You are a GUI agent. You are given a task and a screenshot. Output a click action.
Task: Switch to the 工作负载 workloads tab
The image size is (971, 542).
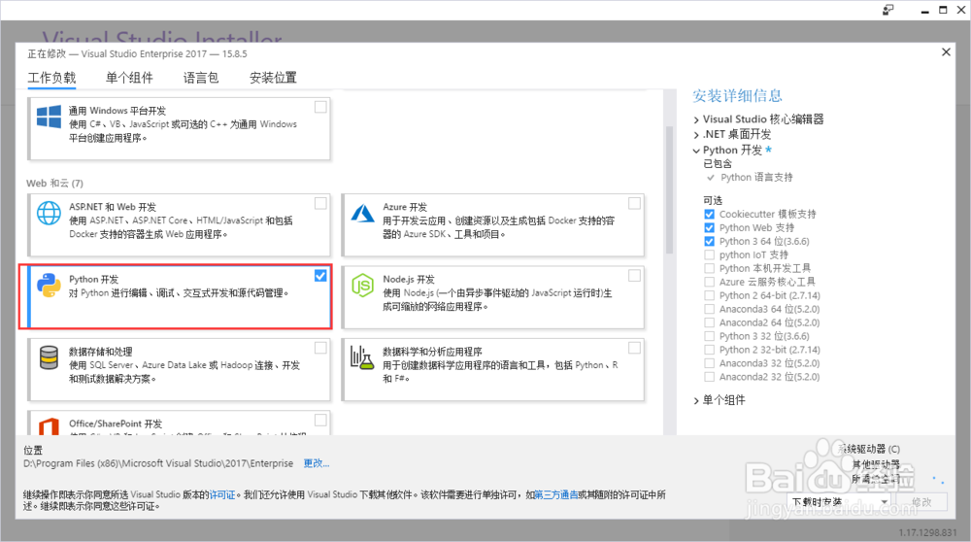51,78
